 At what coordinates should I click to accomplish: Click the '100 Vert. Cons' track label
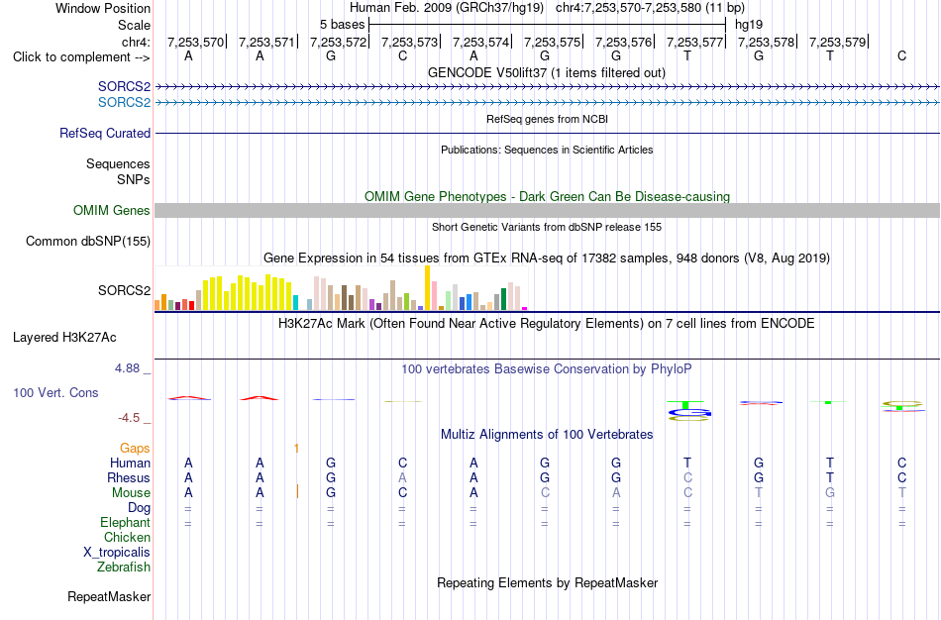point(55,392)
